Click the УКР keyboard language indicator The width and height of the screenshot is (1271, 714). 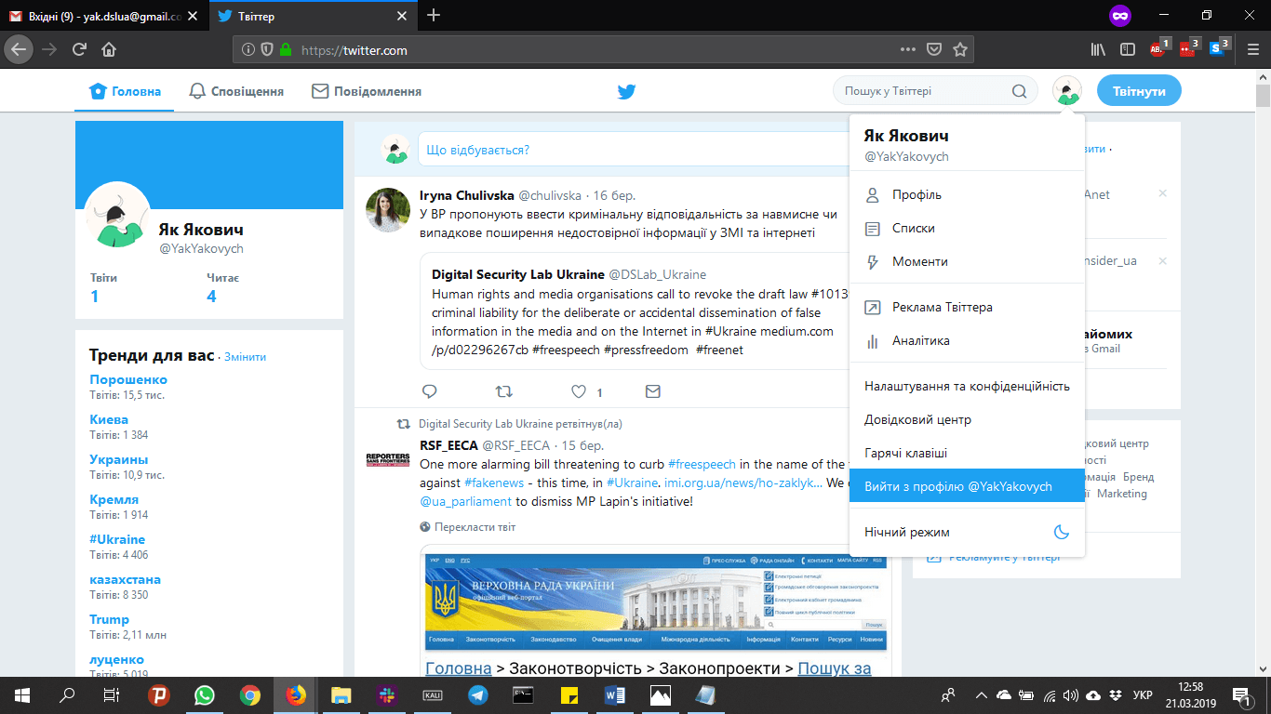[1144, 695]
